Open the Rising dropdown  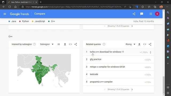point(130,44)
